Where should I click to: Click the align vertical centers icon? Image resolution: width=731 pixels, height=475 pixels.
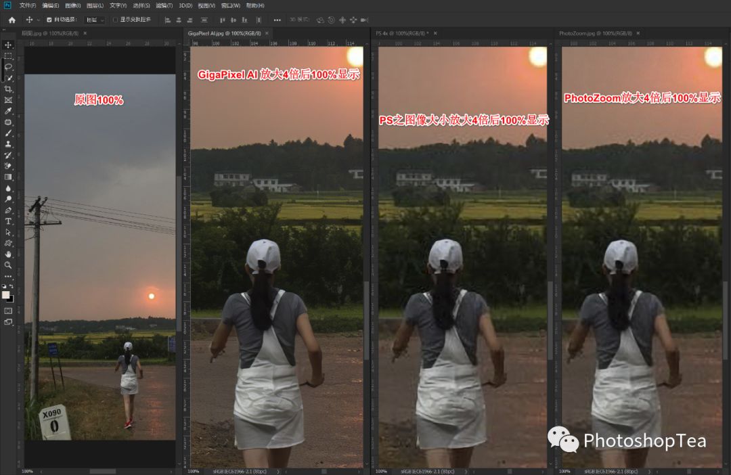233,20
